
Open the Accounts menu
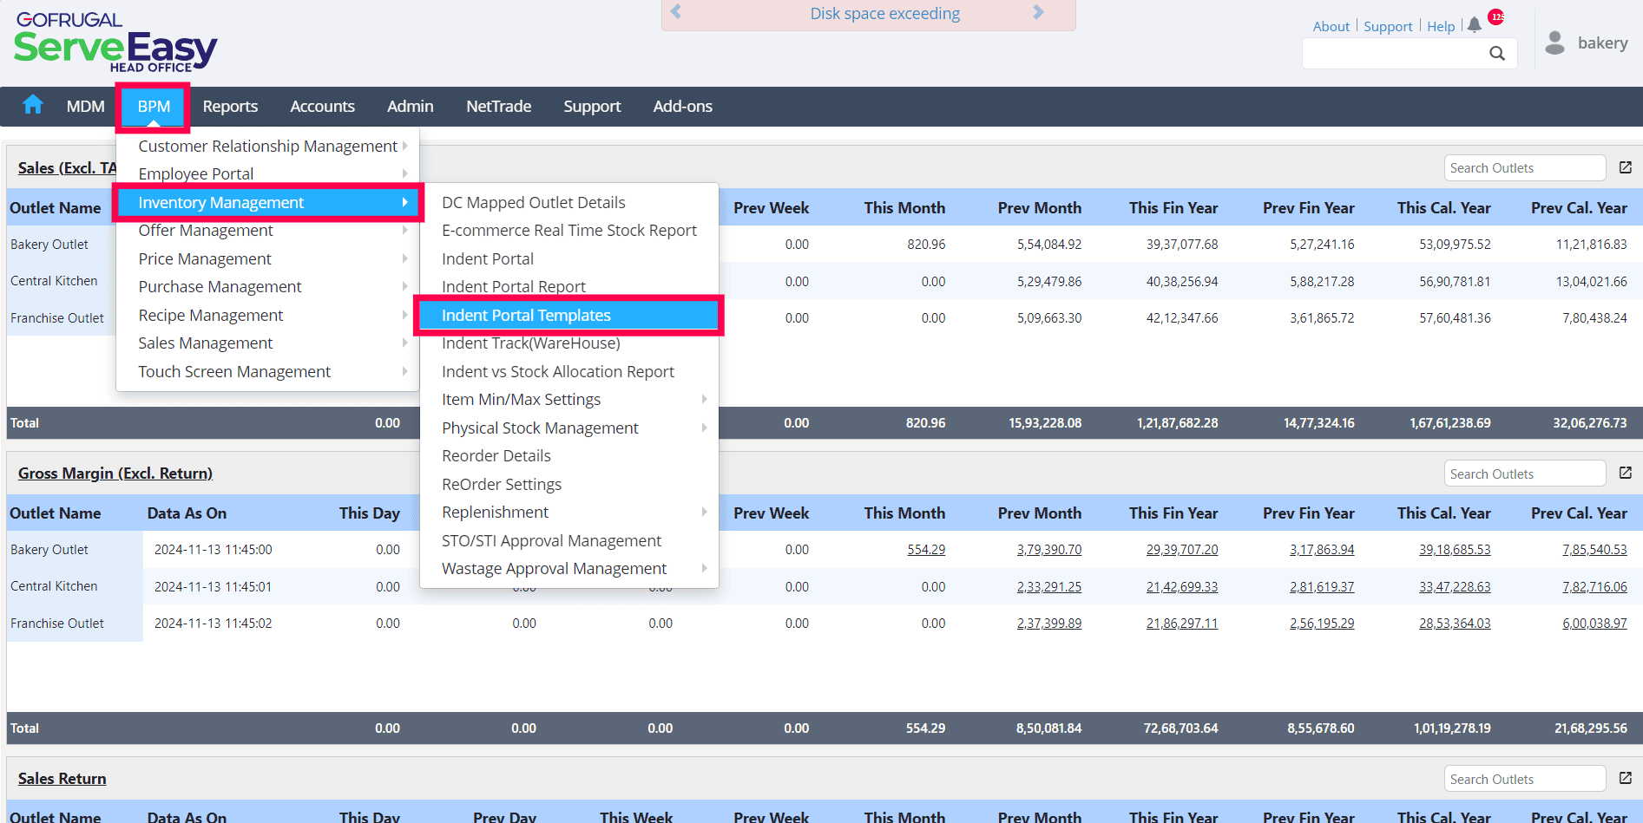322,106
